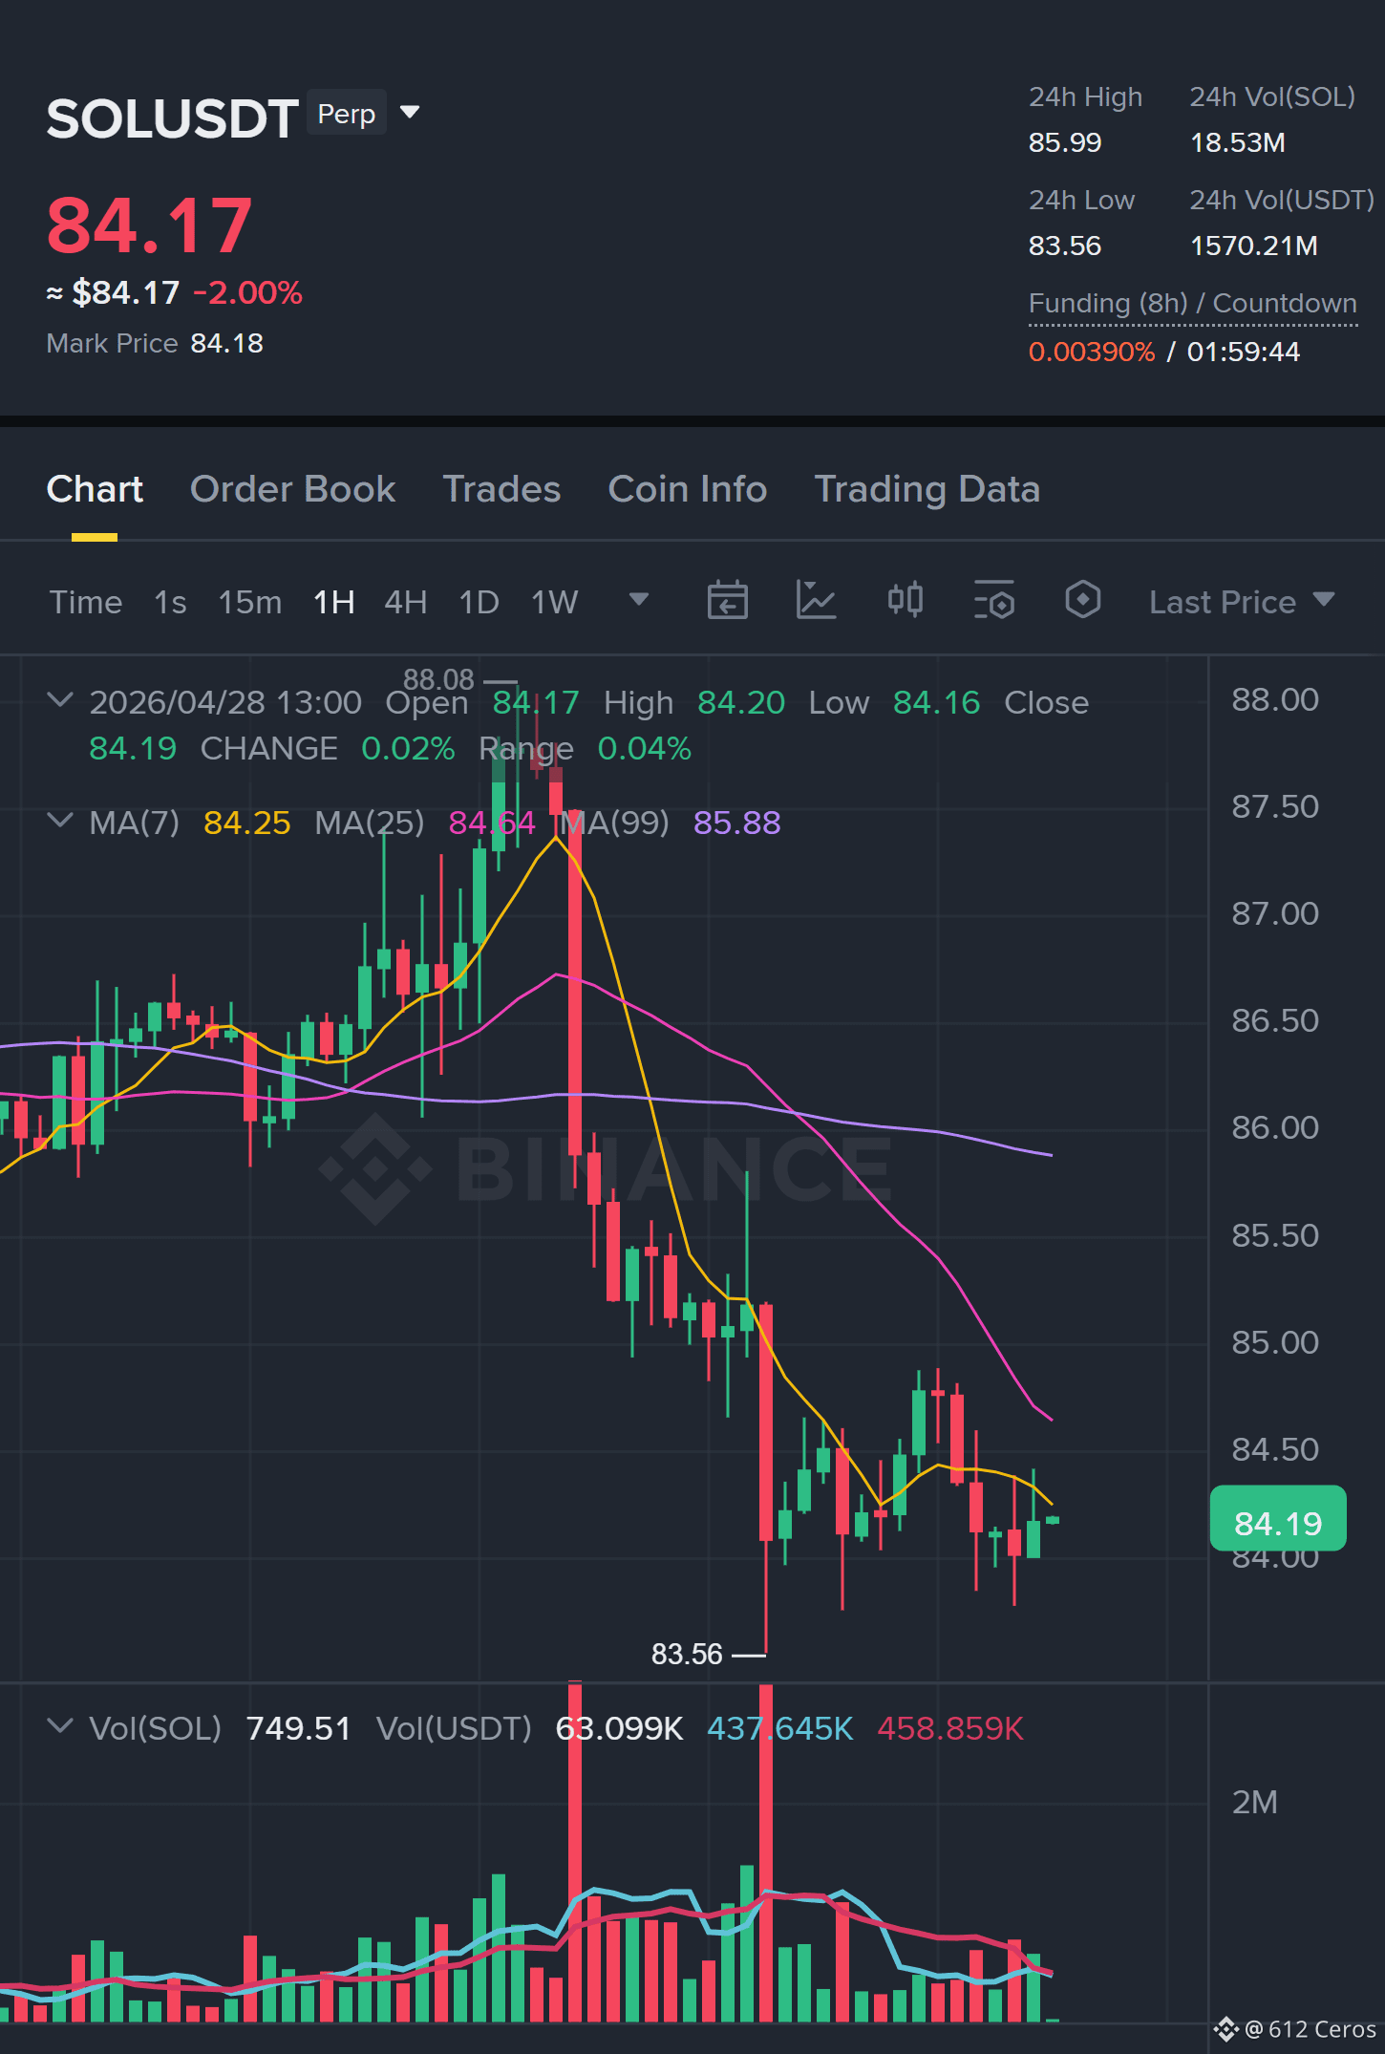Click the Funding (8h) / Countdown link

[1192, 304]
